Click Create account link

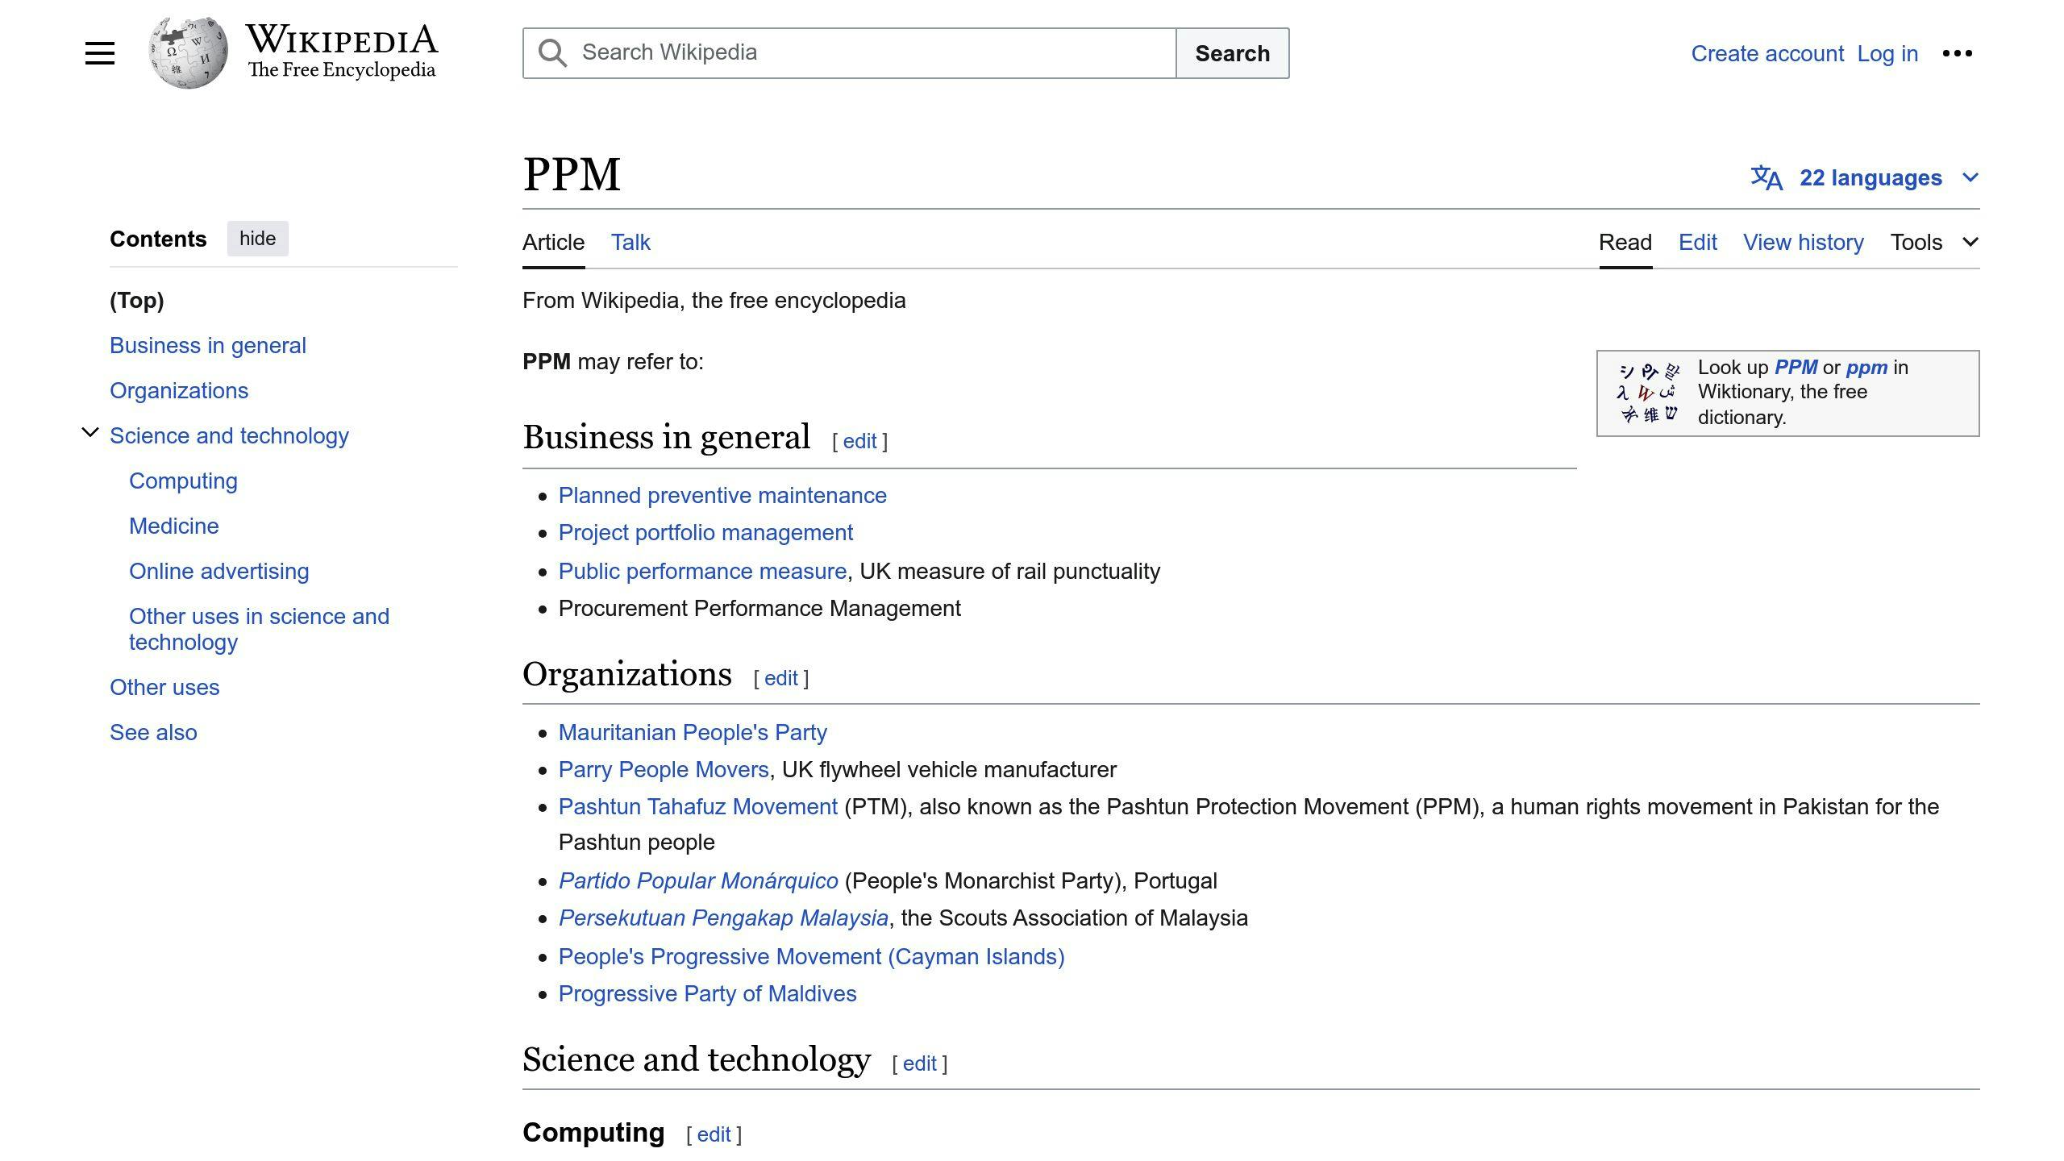(x=1766, y=53)
